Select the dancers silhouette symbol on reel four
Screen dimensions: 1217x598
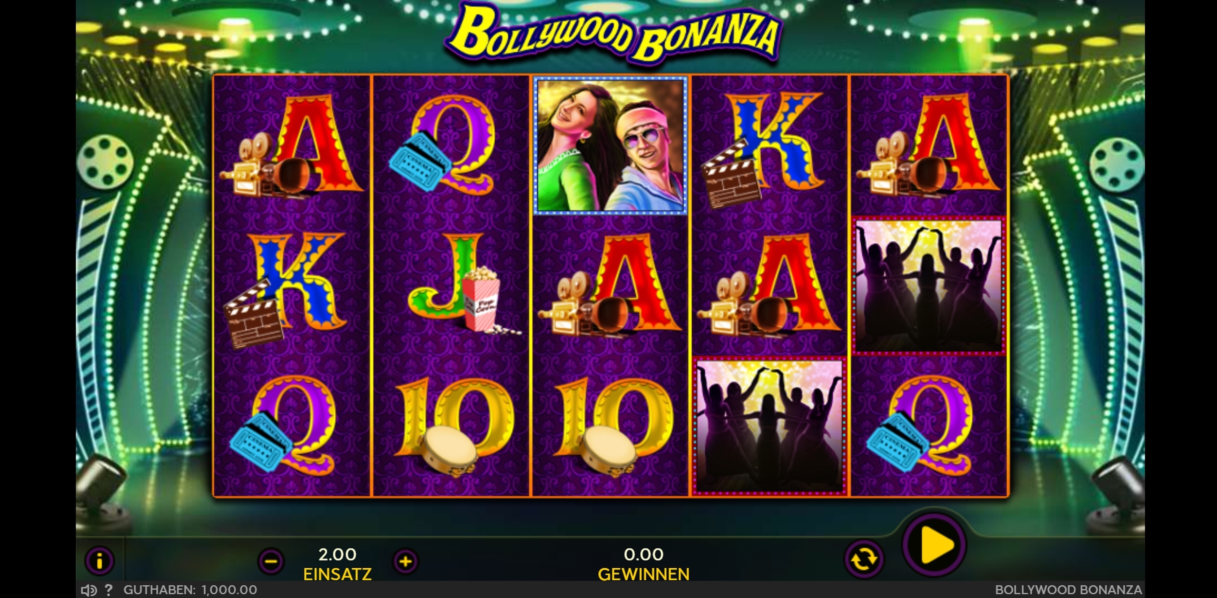coord(770,426)
